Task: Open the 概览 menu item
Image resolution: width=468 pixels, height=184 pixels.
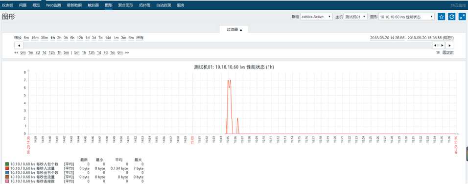Action: pyautogui.click(x=36, y=5)
